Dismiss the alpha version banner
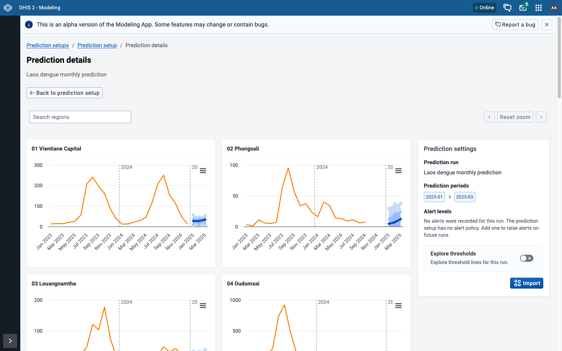This screenshot has height=351, width=562. [x=547, y=25]
